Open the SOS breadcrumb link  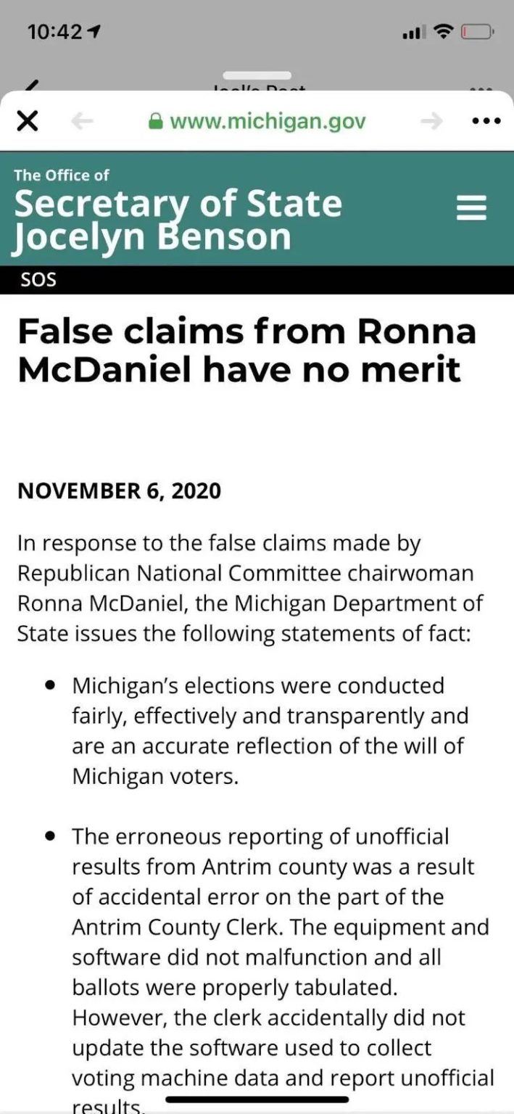pos(39,279)
